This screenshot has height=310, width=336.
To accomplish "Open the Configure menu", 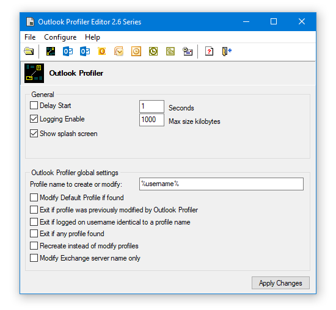I will coord(60,37).
